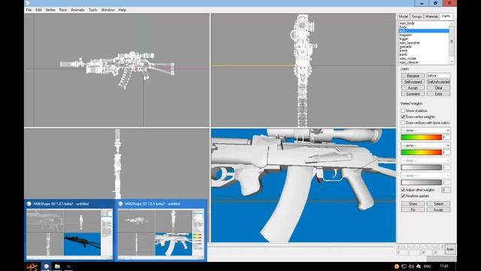The image size is (481, 271).
Task: Open volume control in system tray
Action: coord(411,266)
